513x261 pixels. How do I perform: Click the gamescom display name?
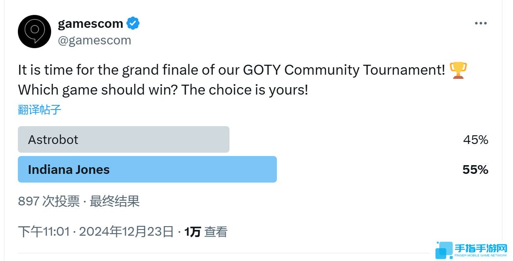click(91, 24)
